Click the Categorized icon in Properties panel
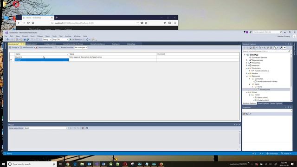This screenshot has height=167, width=297. pyautogui.click(x=244, y=114)
